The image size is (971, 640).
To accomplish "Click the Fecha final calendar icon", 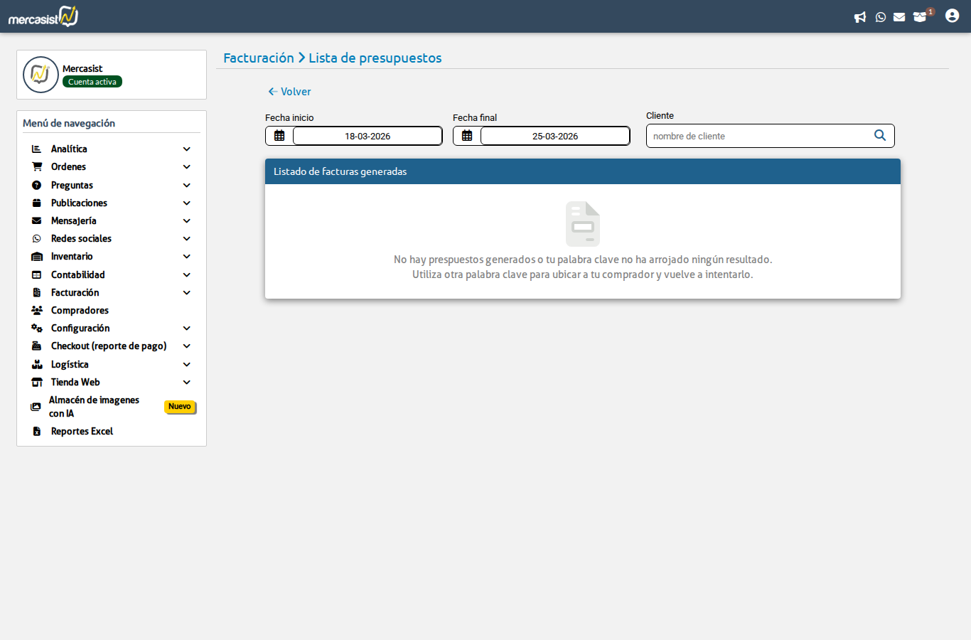I will click(467, 136).
